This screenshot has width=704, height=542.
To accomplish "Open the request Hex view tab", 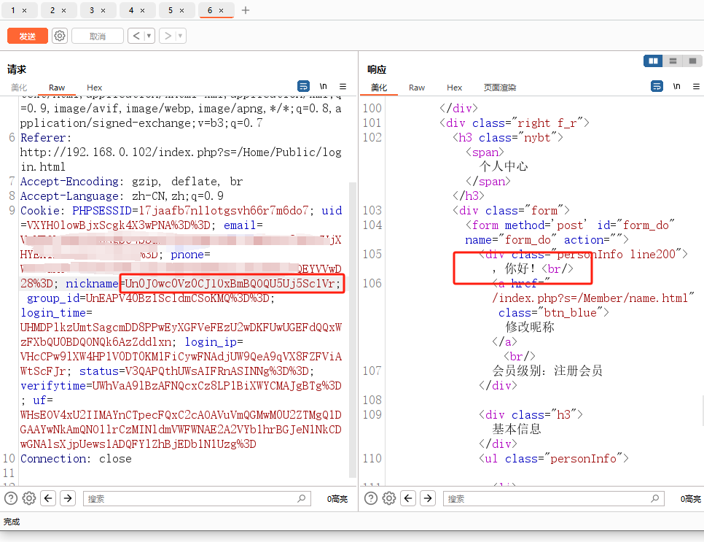I will tap(94, 88).
